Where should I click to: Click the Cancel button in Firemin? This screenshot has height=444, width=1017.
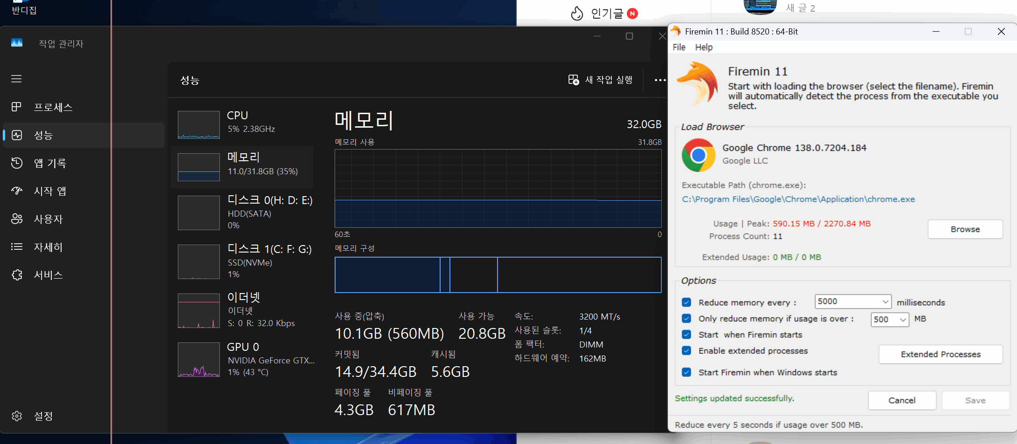tap(902, 400)
